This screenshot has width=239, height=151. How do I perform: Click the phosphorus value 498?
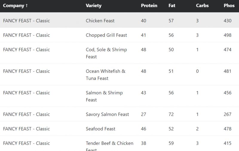(x=227, y=35)
